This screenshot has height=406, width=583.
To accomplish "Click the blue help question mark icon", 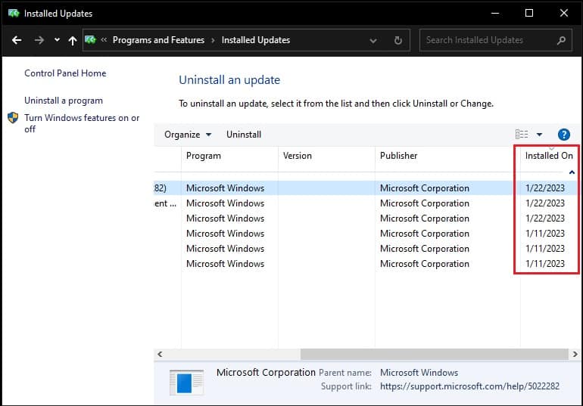I will [x=563, y=135].
